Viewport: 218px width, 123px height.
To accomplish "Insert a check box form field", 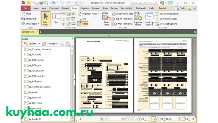I will click(x=64, y=19).
